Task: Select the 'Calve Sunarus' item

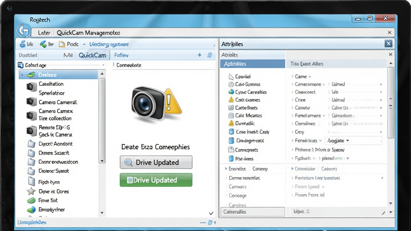Action: 248,84
